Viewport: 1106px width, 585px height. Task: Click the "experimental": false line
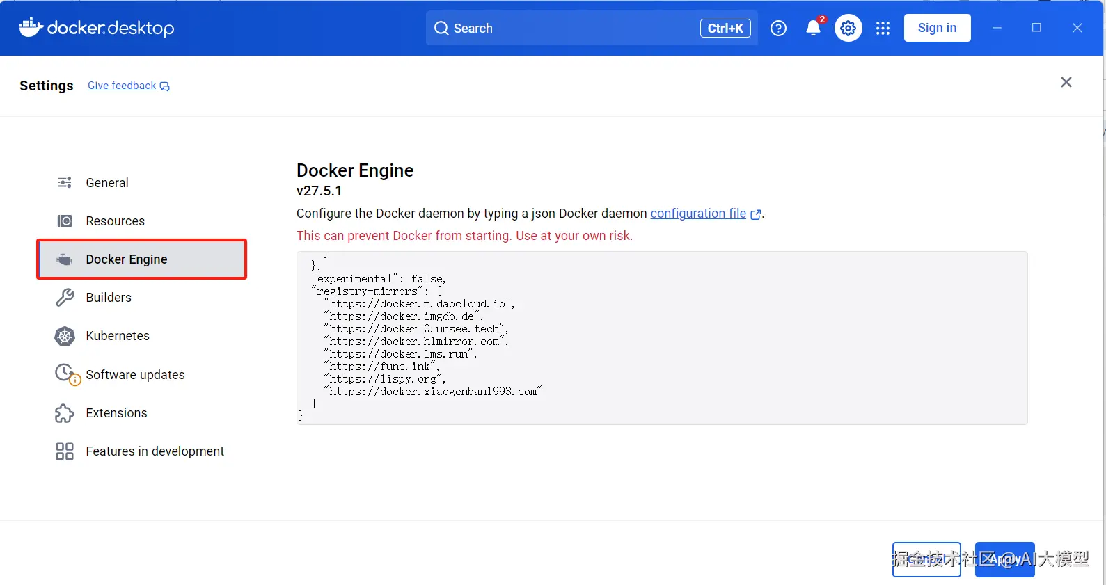(379, 279)
